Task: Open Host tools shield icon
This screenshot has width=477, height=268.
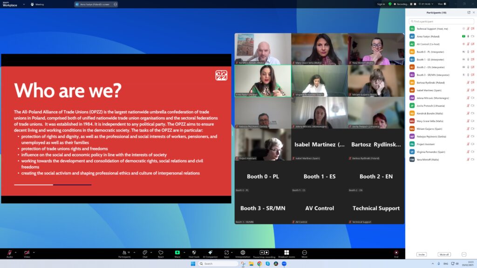Action: tap(194, 253)
